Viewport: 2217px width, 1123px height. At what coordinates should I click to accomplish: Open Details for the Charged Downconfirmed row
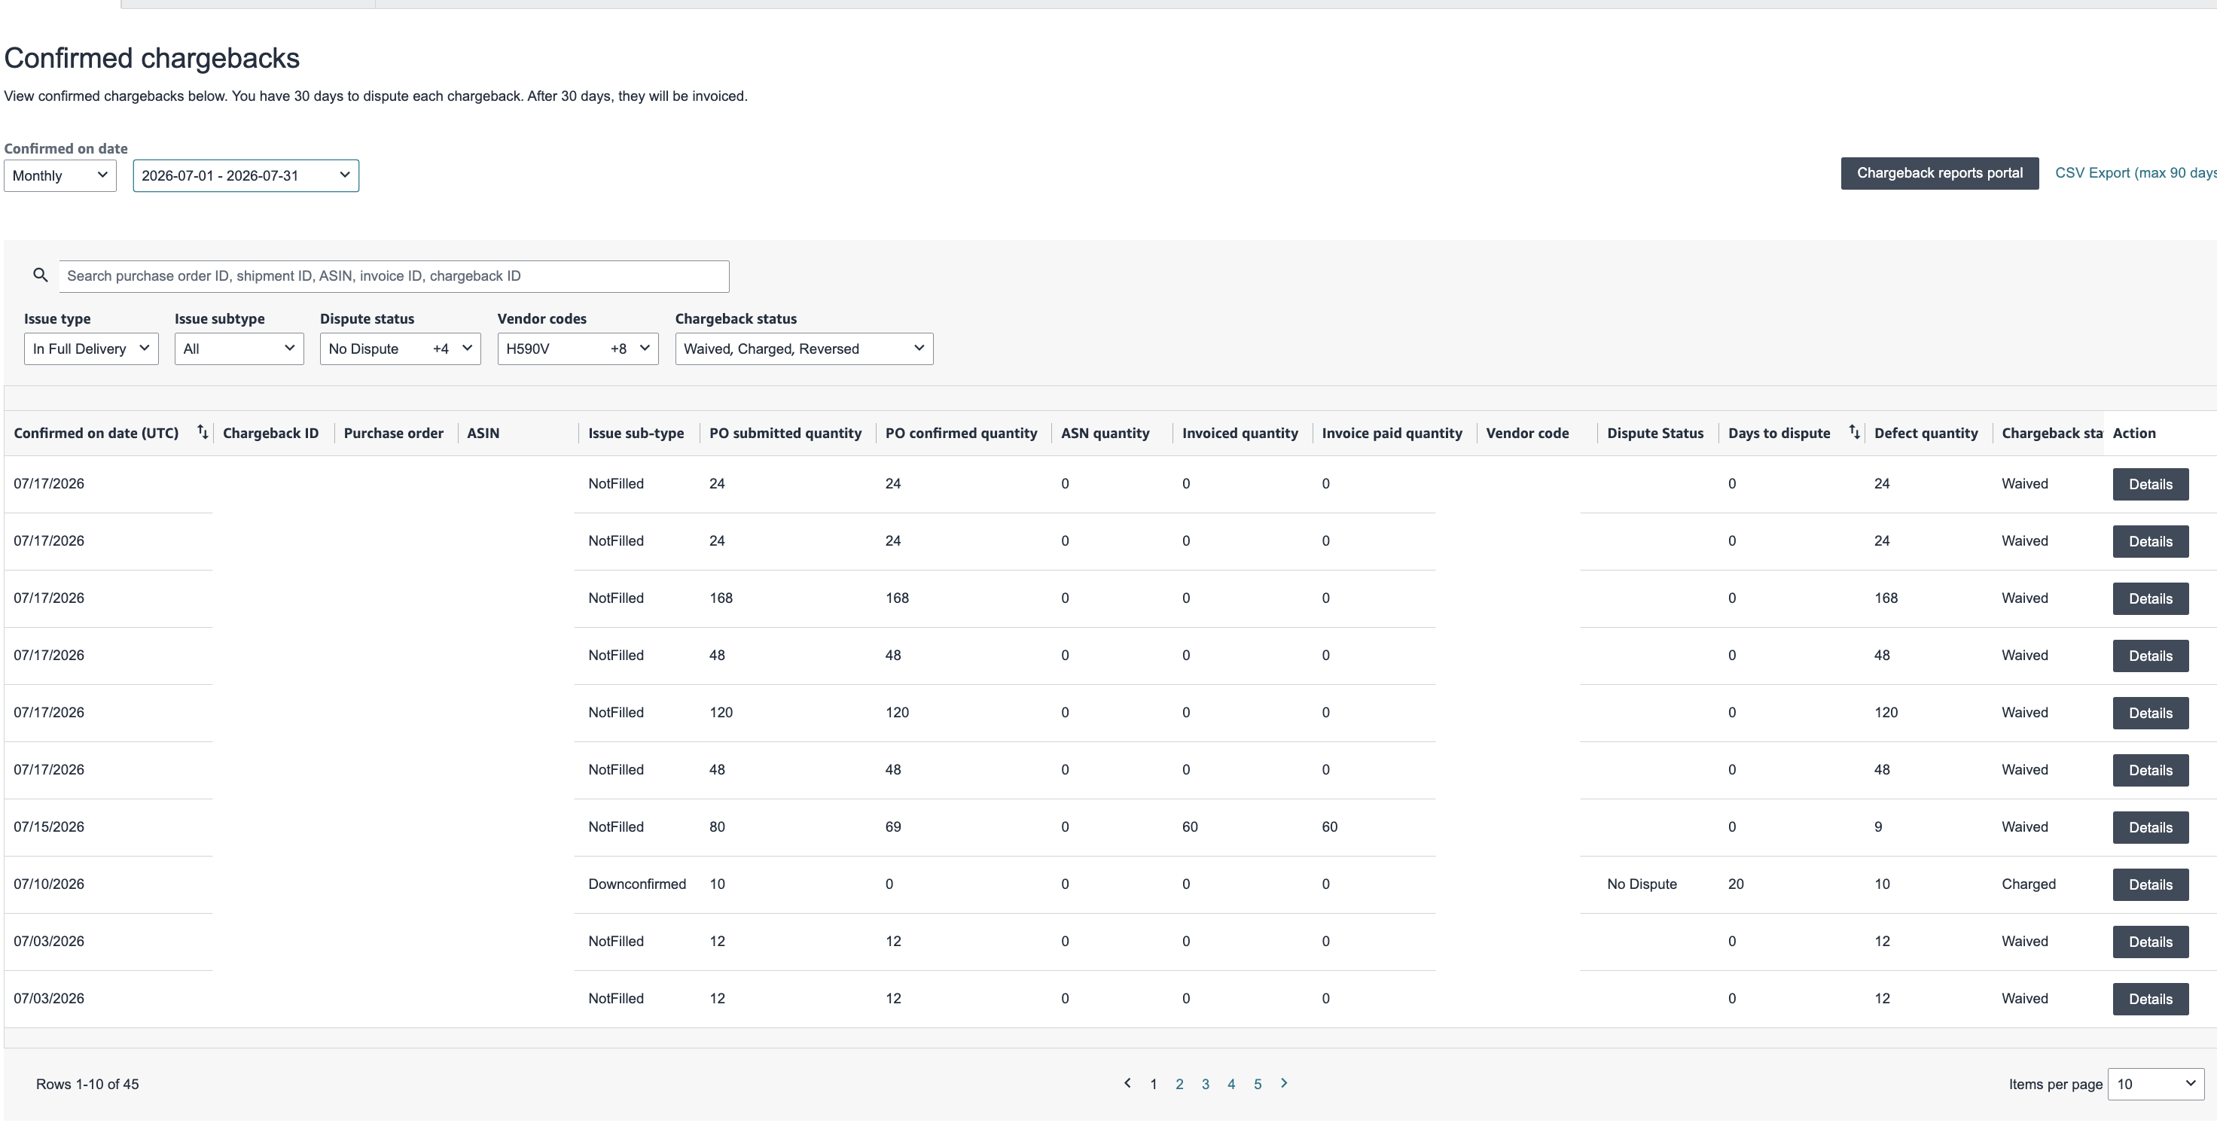[x=2151, y=885]
